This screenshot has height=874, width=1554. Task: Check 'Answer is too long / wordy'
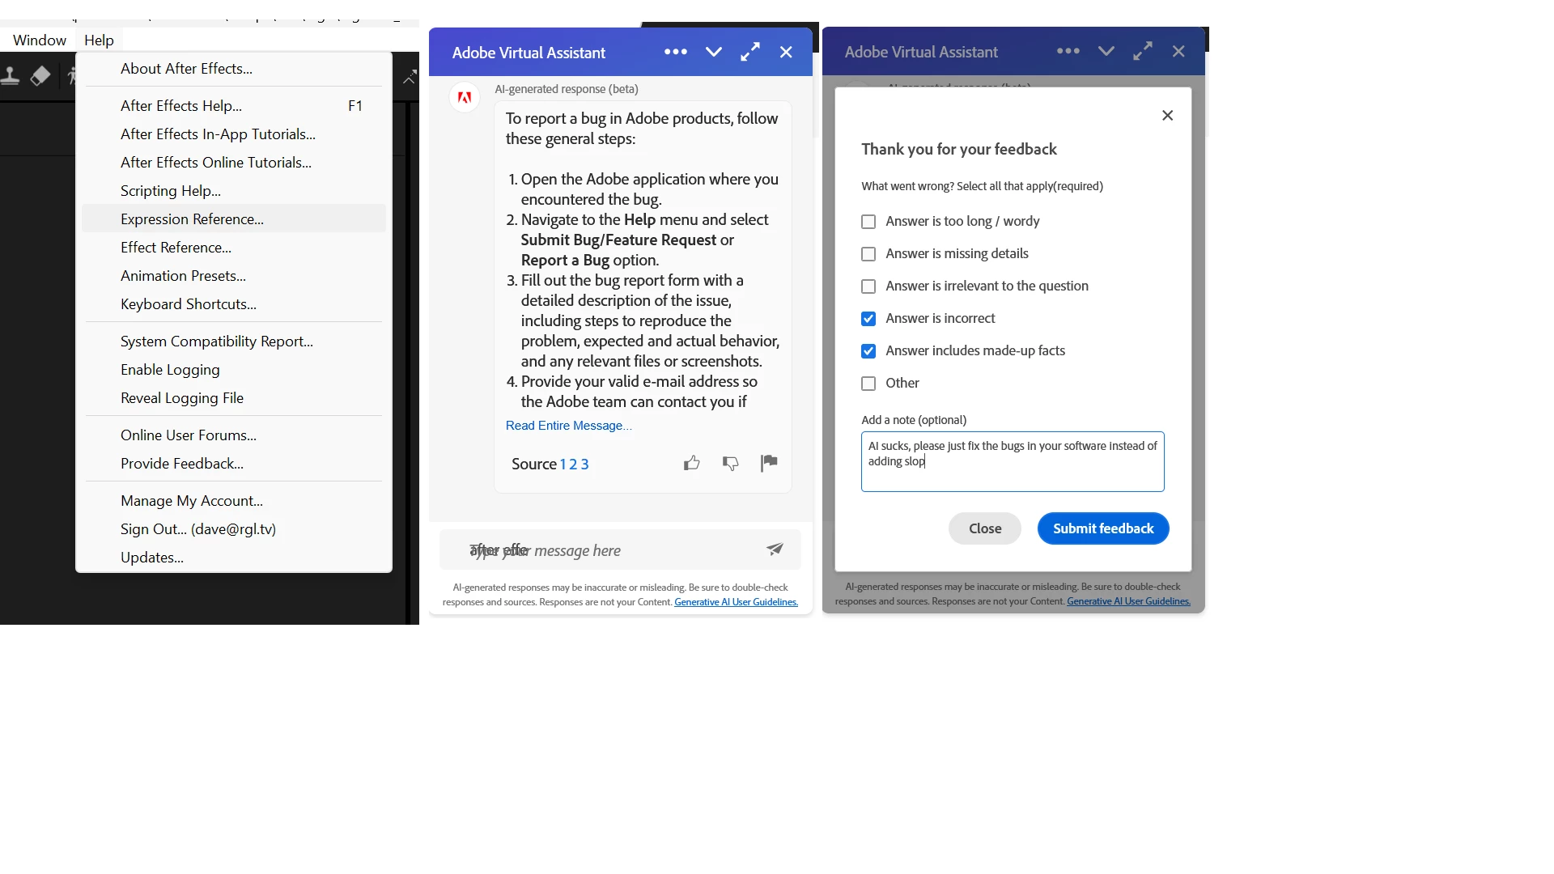pyautogui.click(x=868, y=222)
